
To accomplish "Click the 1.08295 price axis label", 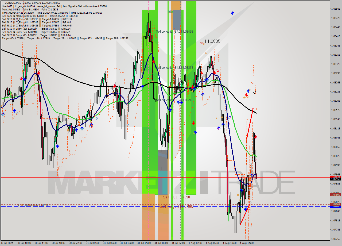I will pyautogui.click(x=336, y=73).
